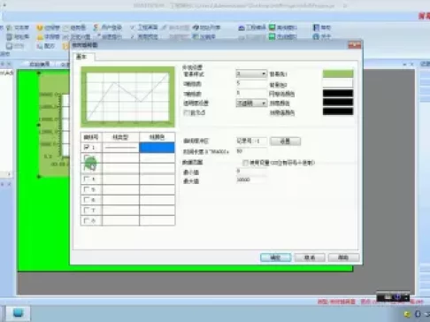Click the upper green monitor simulation icon
Image resolution: width=430 pixels, height=322 pixels.
(273, 27)
